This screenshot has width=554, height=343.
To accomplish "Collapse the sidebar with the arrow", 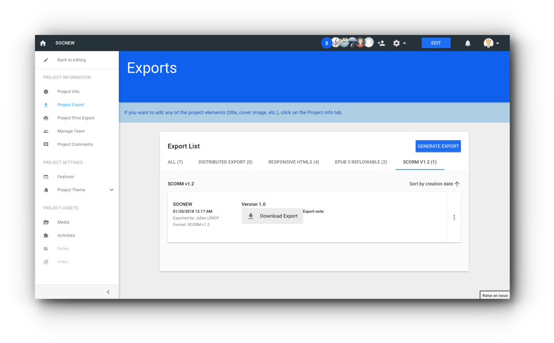I will click(108, 292).
